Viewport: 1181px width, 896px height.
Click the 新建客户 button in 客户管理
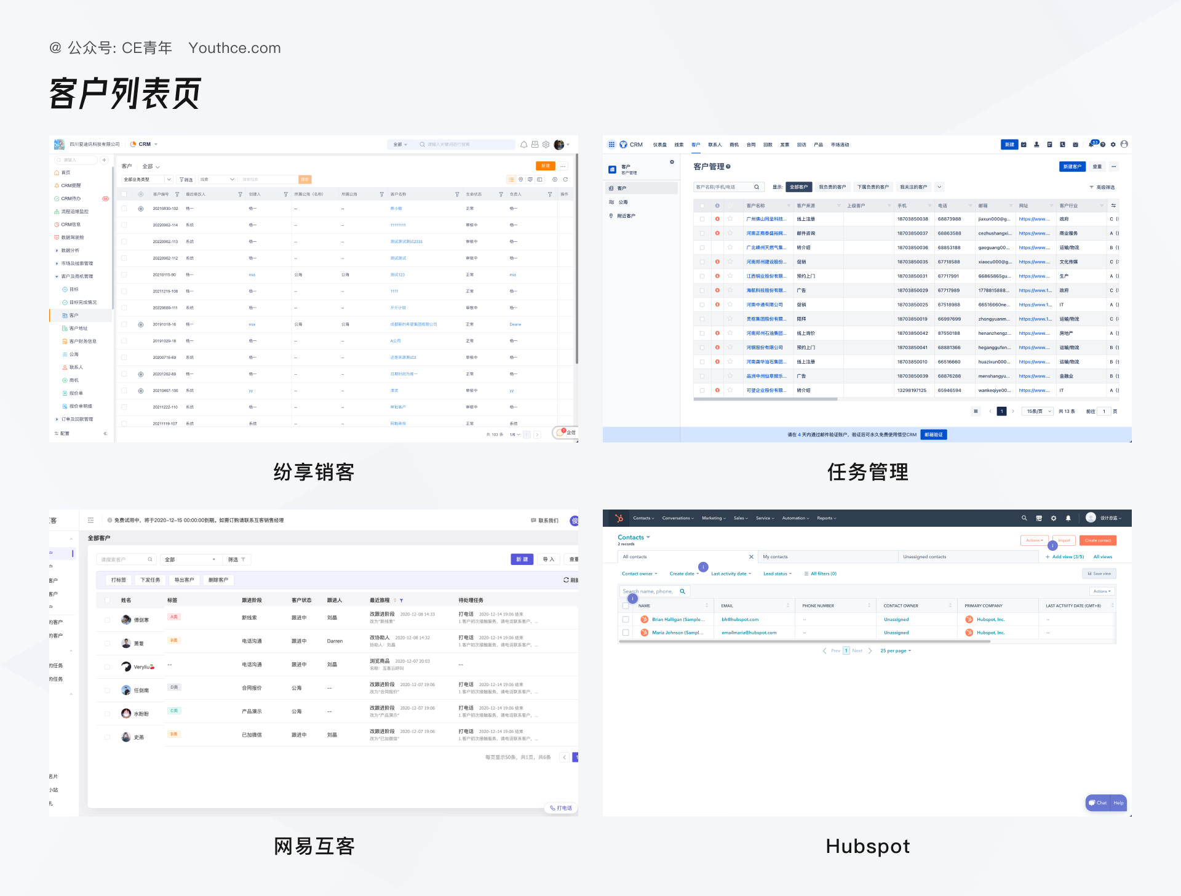(x=1072, y=166)
